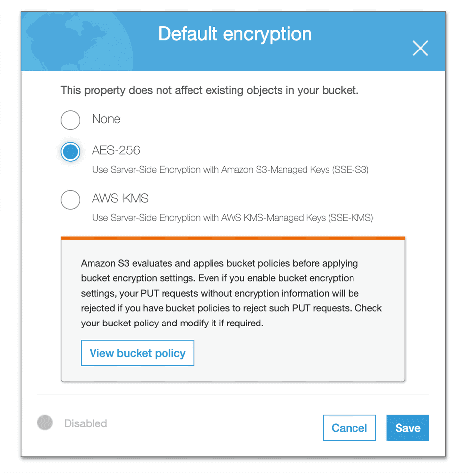Choose the AES-256 radio button
Screen dimensions: 470x473
[x=70, y=152]
